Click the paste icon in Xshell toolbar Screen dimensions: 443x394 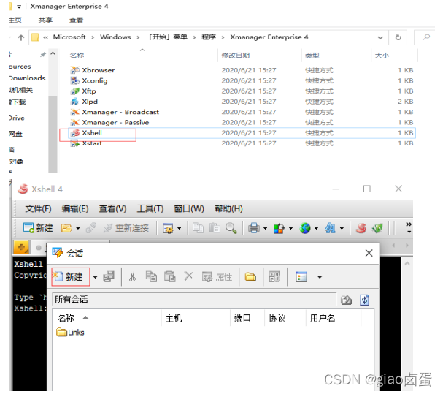(215, 228)
